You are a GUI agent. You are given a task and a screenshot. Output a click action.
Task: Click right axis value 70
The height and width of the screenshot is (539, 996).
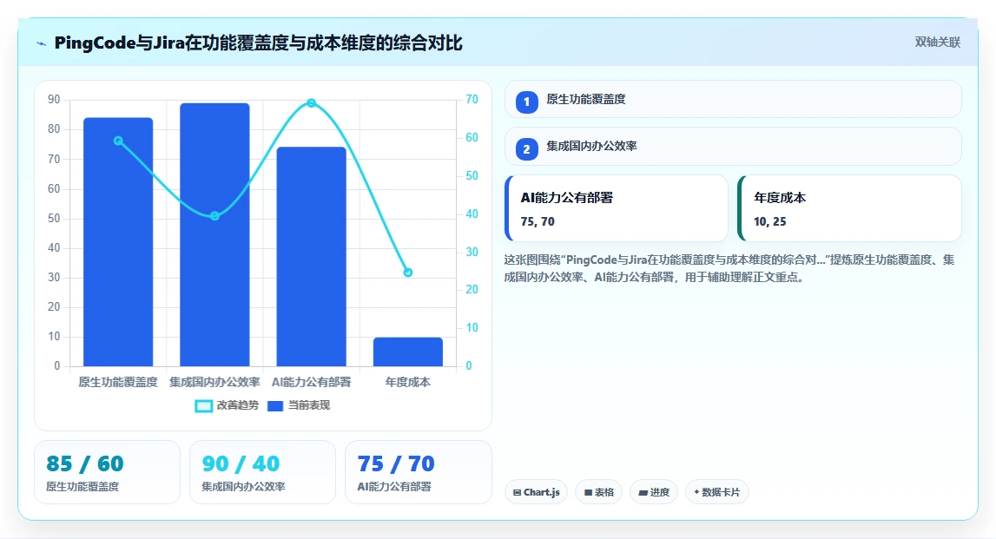pos(472,100)
